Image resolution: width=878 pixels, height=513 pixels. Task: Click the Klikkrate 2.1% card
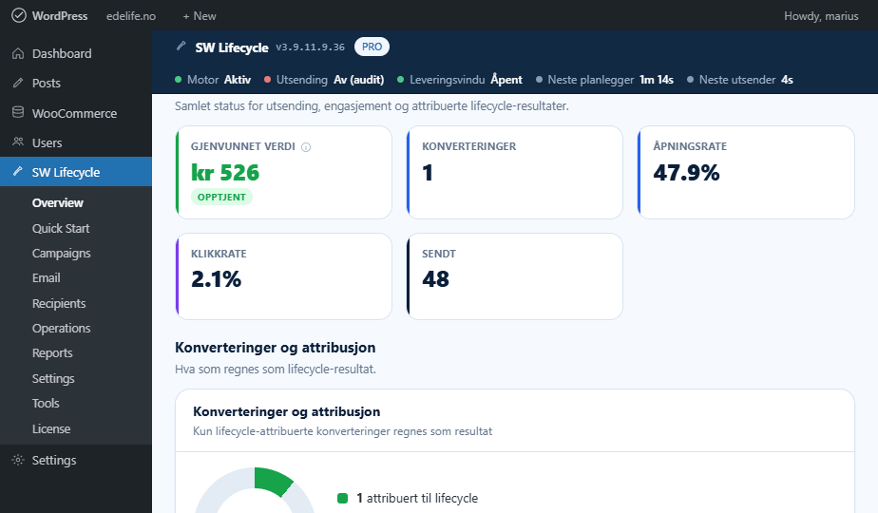tap(284, 276)
